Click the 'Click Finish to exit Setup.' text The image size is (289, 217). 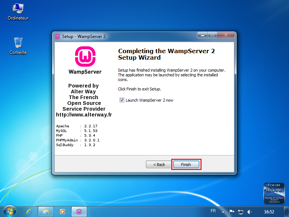pyautogui.click(x=139, y=89)
